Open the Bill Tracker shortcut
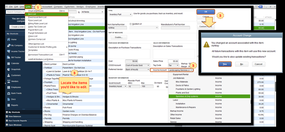The width and height of the screenshot is (285, 132). click(x=16, y=57)
